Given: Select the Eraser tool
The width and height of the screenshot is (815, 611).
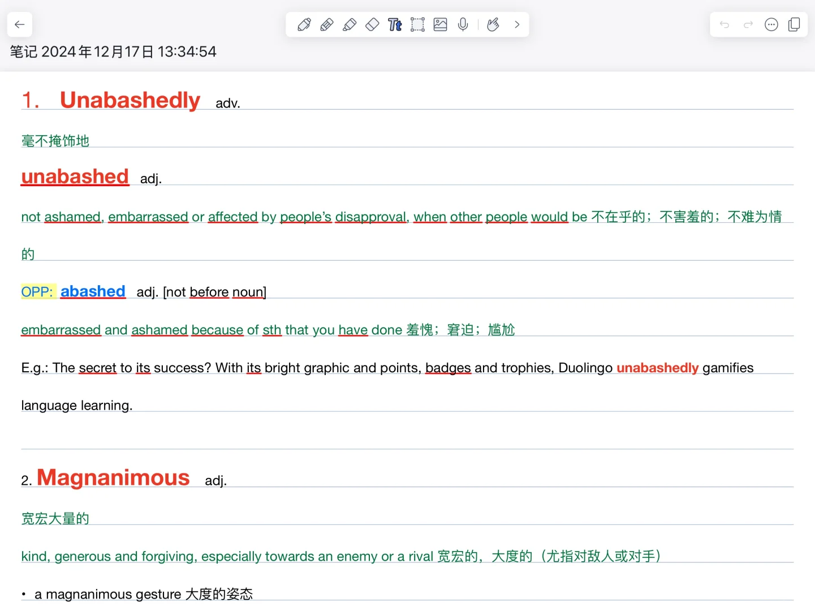Looking at the screenshot, I should tap(372, 24).
